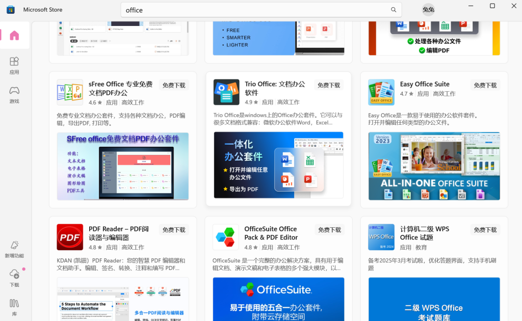This screenshot has height=321, width=522.
Task: Click the 4.9 rating of Trio Office
Action: 251,102
